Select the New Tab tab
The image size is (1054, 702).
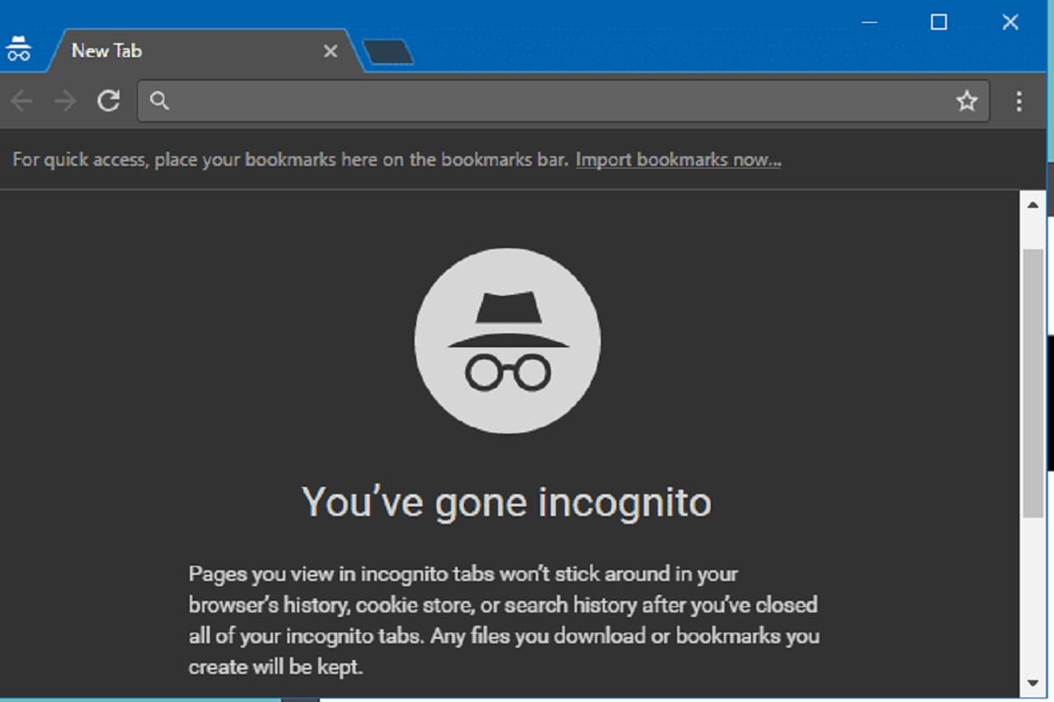(x=204, y=51)
